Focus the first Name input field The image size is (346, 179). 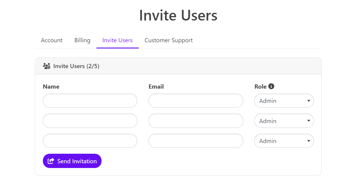coord(90,101)
